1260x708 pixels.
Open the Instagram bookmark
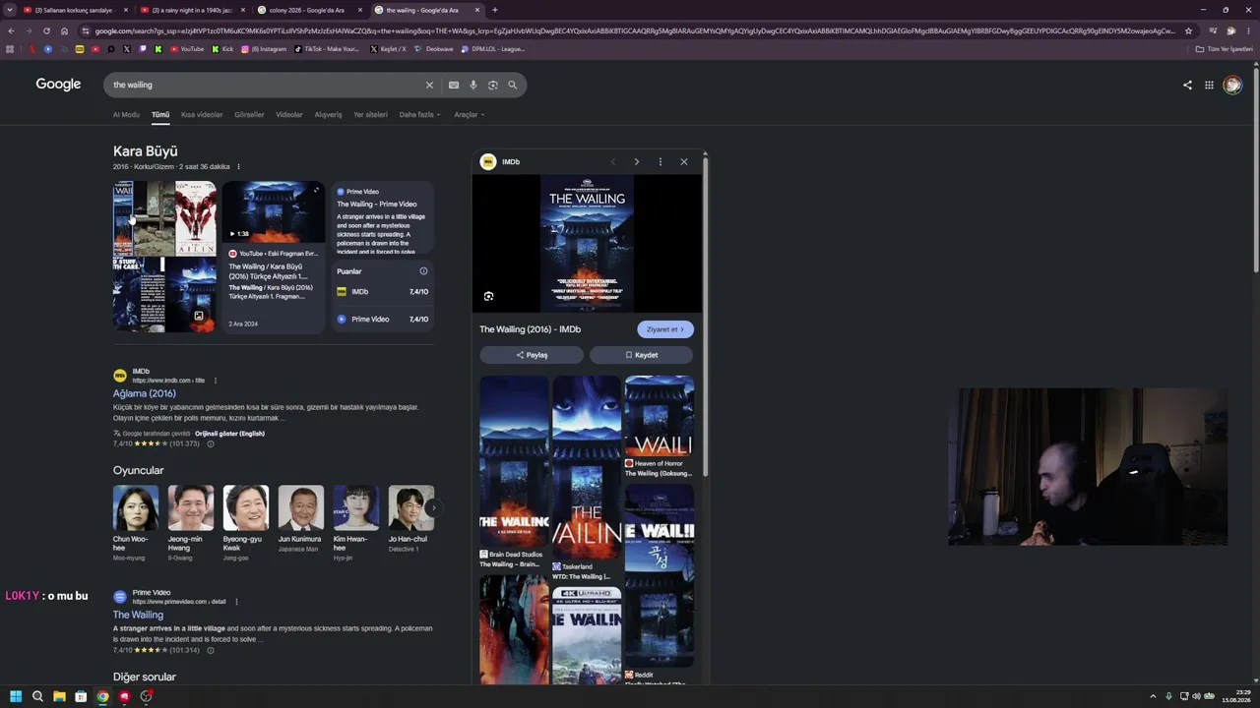[x=264, y=49]
